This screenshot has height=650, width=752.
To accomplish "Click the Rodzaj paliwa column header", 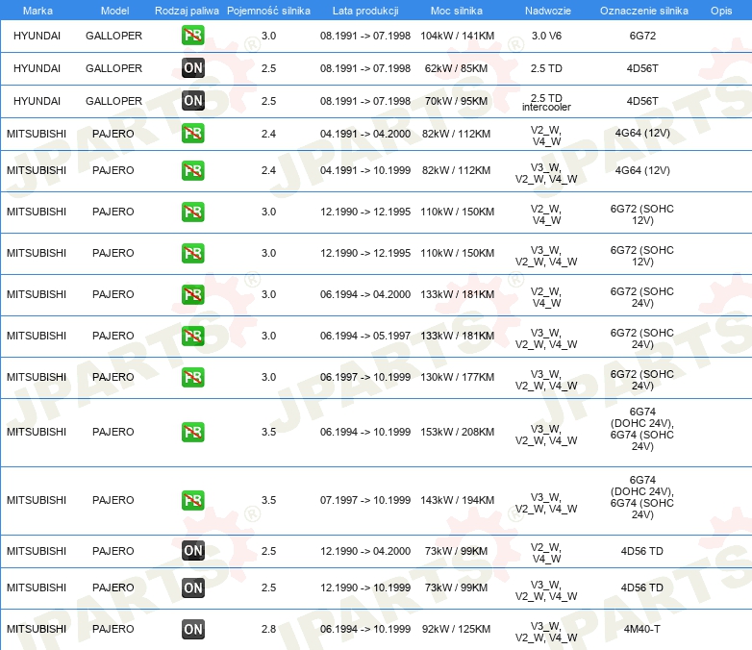I will coord(187,11).
